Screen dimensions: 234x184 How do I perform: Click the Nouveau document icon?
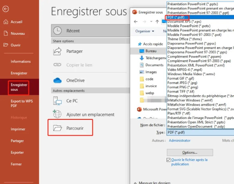pos(6,33)
